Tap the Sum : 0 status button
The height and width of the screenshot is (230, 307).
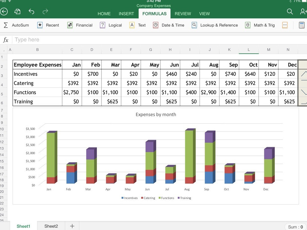(295, 227)
